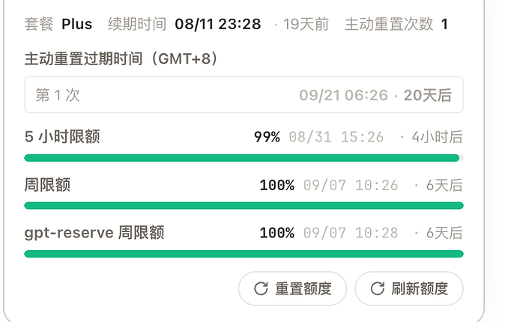The width and height of the screenshot is (517, 322).
Task: Click the 09/07 10:26 weekly reset timestamp
Action: pyautogui.click(x=351, y=185)
